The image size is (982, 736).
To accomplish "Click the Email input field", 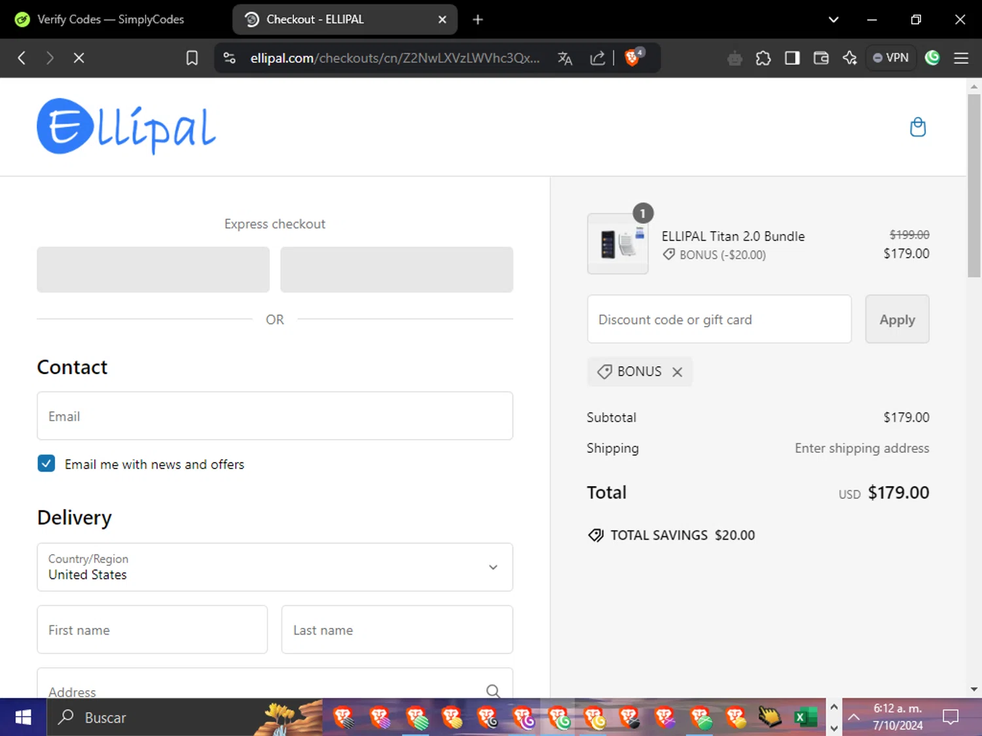I will tap(275, 416).
